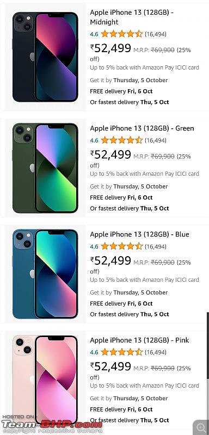
Task: Click the star rating of the Blue iPhone
Action: [x=122, y=246]
